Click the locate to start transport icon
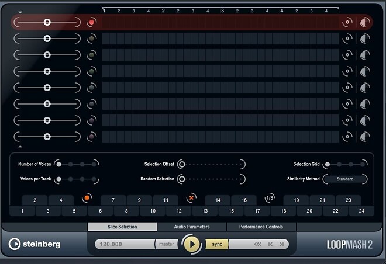This screenshot has width=386, height=264. click(257, 244)
